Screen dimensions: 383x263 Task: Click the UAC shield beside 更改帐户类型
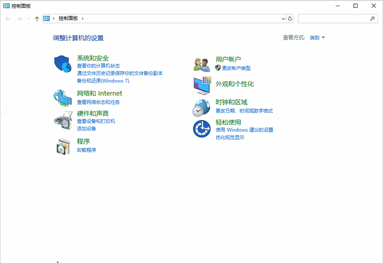pyautogui.click(x=218, y=68)
